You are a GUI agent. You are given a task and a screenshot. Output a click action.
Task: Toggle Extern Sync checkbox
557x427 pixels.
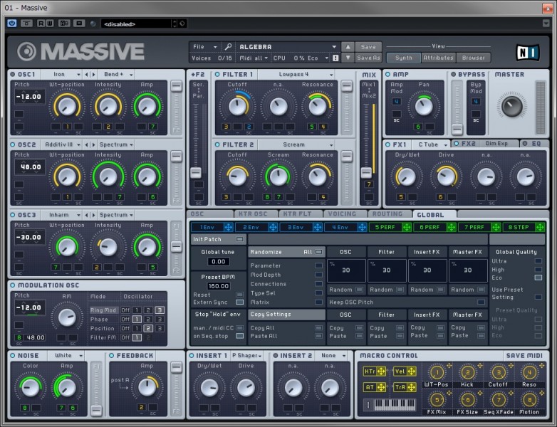pyautogui.click(x=240, y=302)
